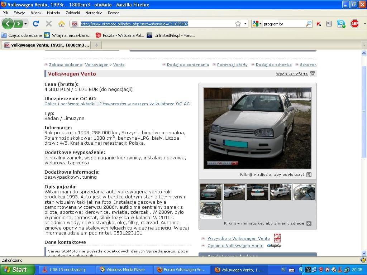Click the network connection tray icon
Screen dimensions: 367x275
(347, 270)
